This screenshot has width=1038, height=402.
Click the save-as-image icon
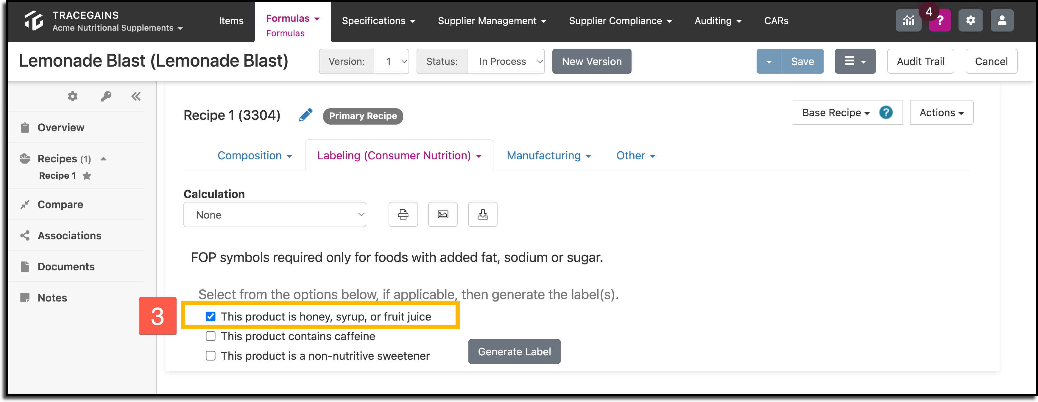pos(443,214)
